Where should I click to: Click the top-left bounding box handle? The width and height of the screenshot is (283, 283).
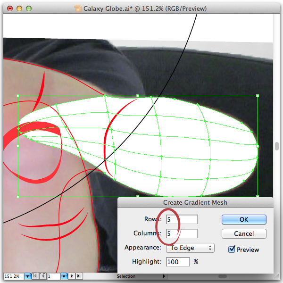[x=18, y=96]
